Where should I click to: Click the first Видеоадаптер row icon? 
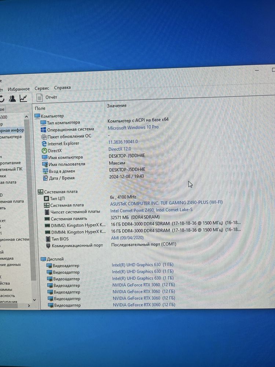(x=49, y=266)
